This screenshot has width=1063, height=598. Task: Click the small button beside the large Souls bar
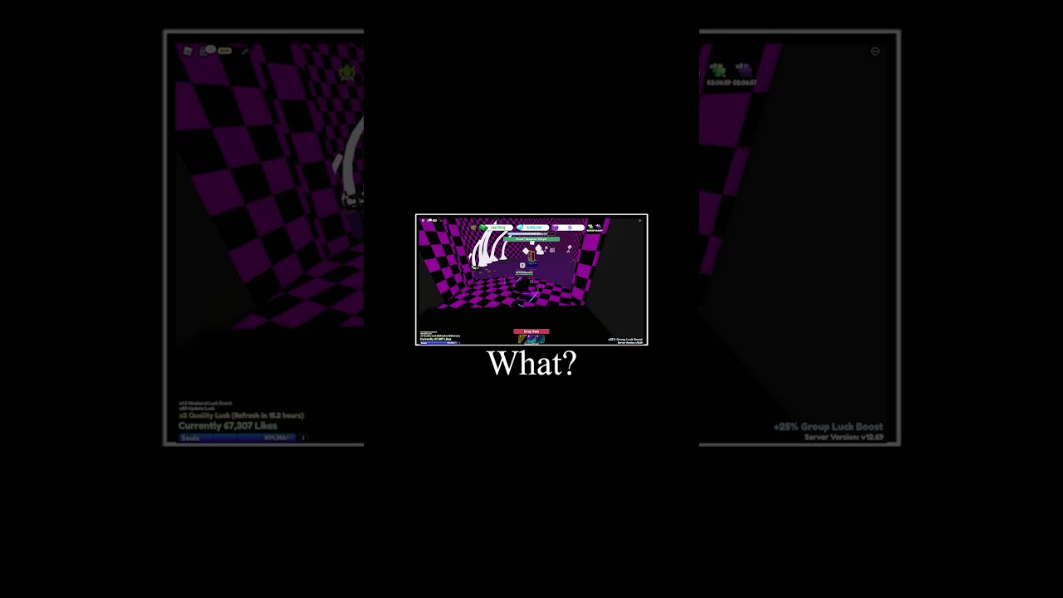tap(303, 438)
